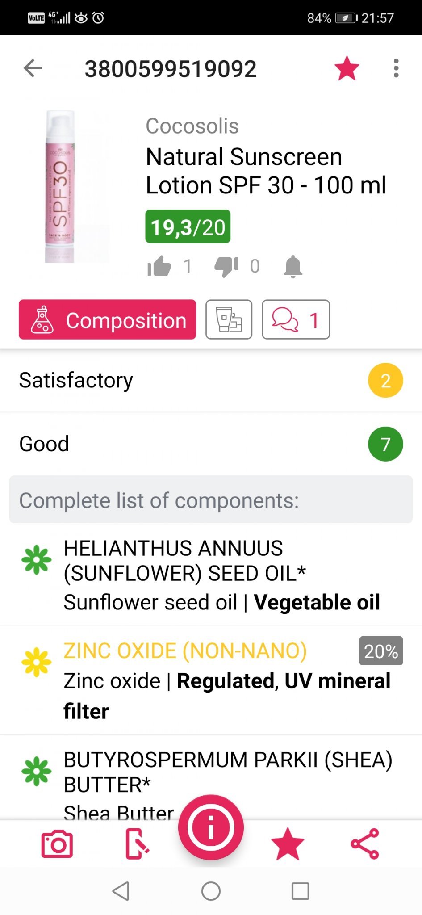Open the three-dot overflow menu
This screenshot has width=422, height=915.
coord(396,68)
